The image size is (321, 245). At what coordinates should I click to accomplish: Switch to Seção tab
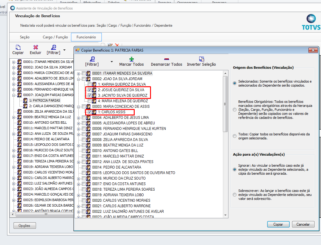point(25,37)
